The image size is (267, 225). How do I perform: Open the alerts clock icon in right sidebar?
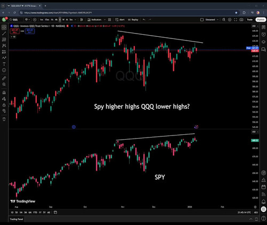(x=263, y=35)
